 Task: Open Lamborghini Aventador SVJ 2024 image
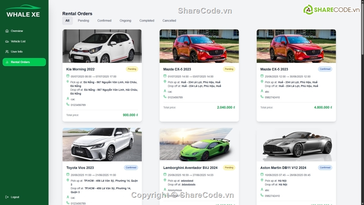pyautogui.click(x=199, y=144)
